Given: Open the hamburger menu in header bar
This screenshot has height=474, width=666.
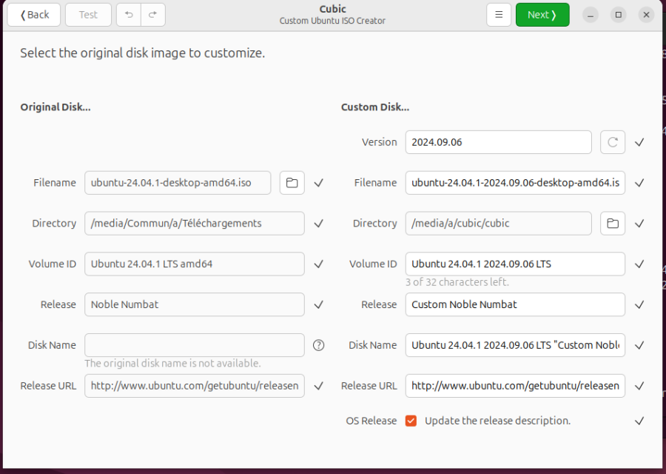Looking at the screenshot, I should (499, 15).
